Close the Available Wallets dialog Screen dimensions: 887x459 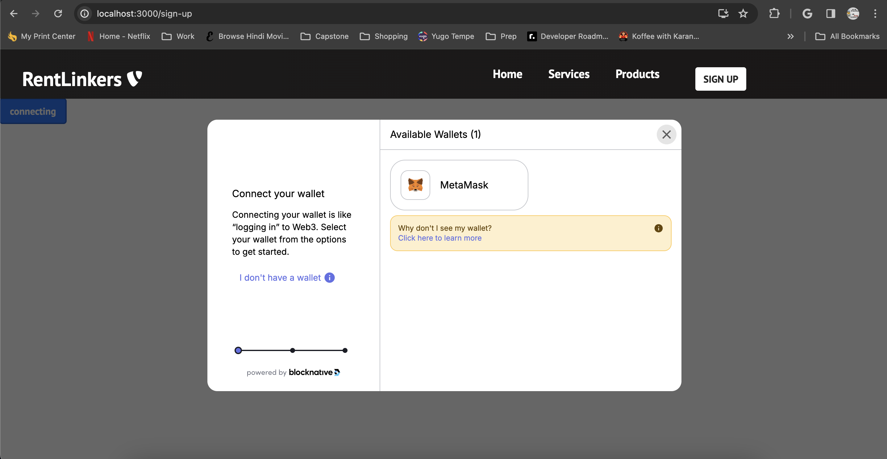666,134
